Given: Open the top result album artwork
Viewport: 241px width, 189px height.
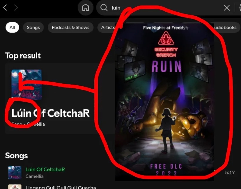Looking at the screenshot, I should pyautogui.click(x=26, y=85).
